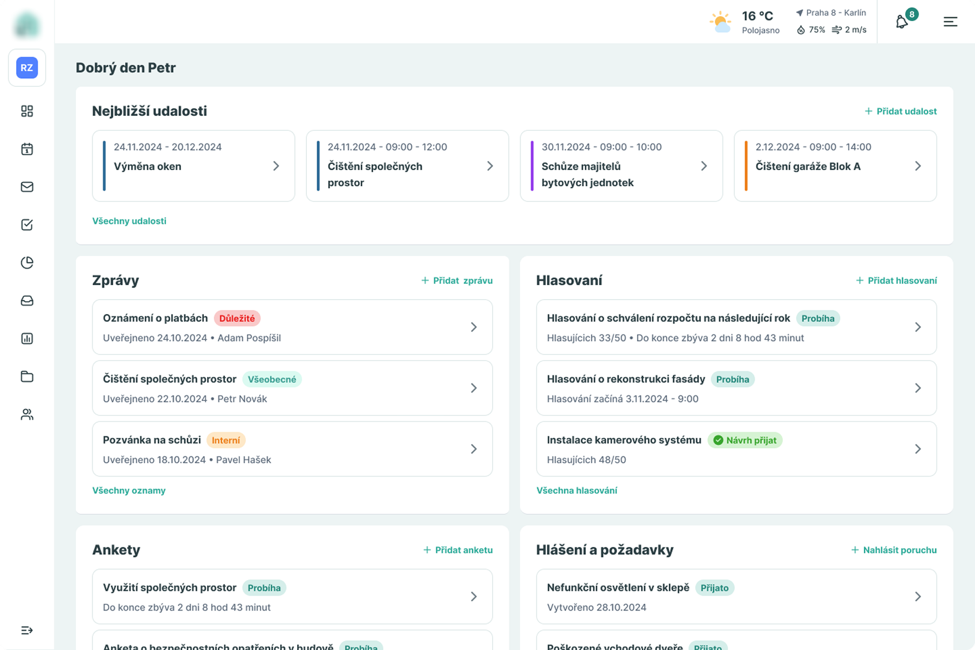Click the Interní orange tag
Viewport: 975px width, 650px height.
pyautogui.click(x=226, y=440)
